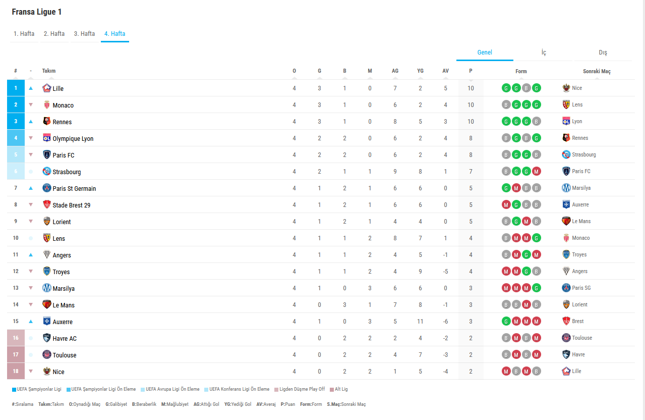645x420 pixels.
Task: Click the Rennes team logo in row 3
Action: point(47,122)
